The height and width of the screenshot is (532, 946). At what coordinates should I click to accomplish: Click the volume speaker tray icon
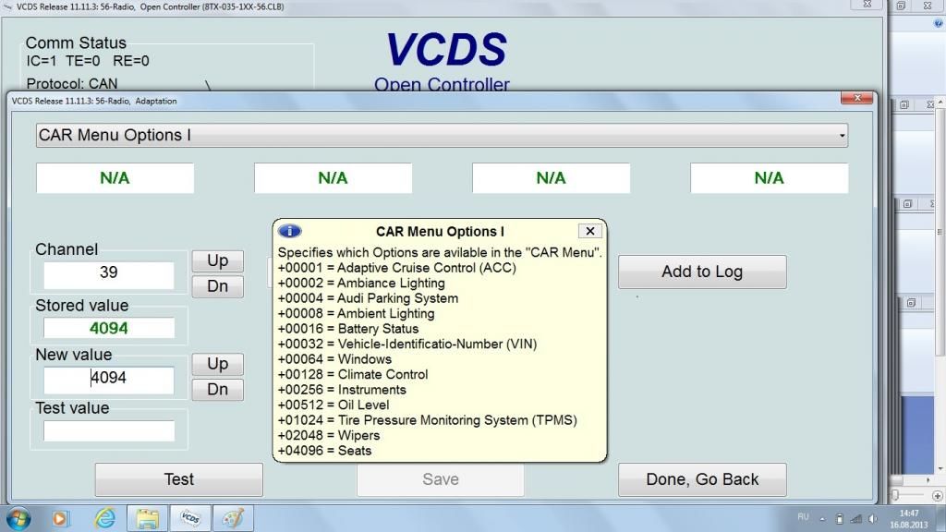tap(873, 519)
